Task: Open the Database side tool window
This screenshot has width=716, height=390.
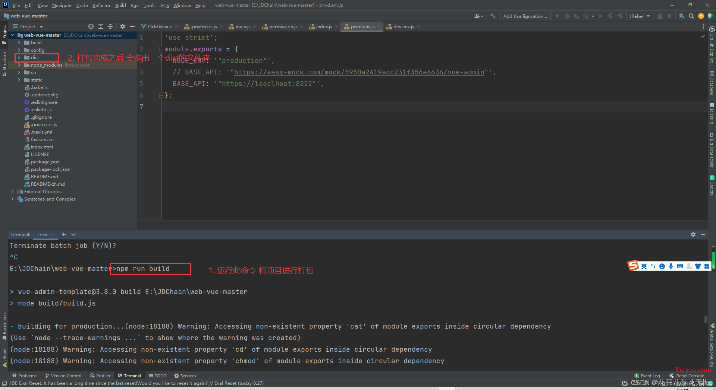Action: click(712, 83)
